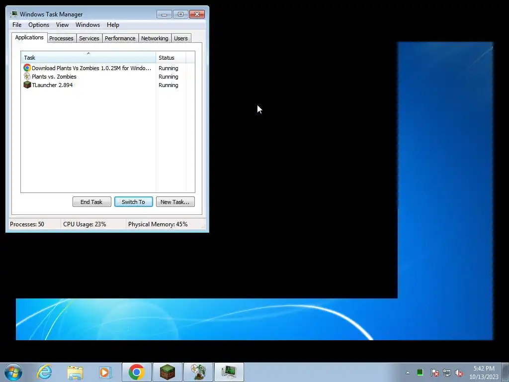Click the Show desktop strip by the clock
Image resolution: width=509 pixels, height=382 pixels.
(x=505, y=372)
